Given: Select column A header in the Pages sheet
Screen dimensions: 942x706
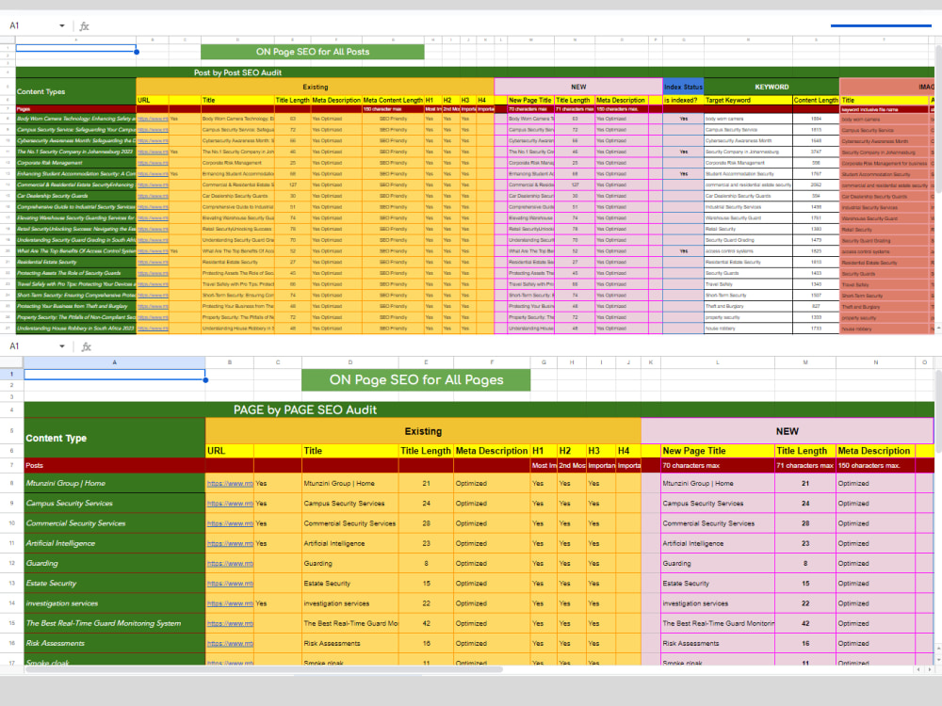Looking at the screenshot, I should click(x=114, y=362).
